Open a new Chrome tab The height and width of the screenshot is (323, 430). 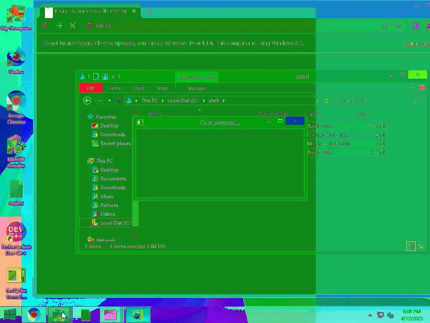click(x=150, y=11)
